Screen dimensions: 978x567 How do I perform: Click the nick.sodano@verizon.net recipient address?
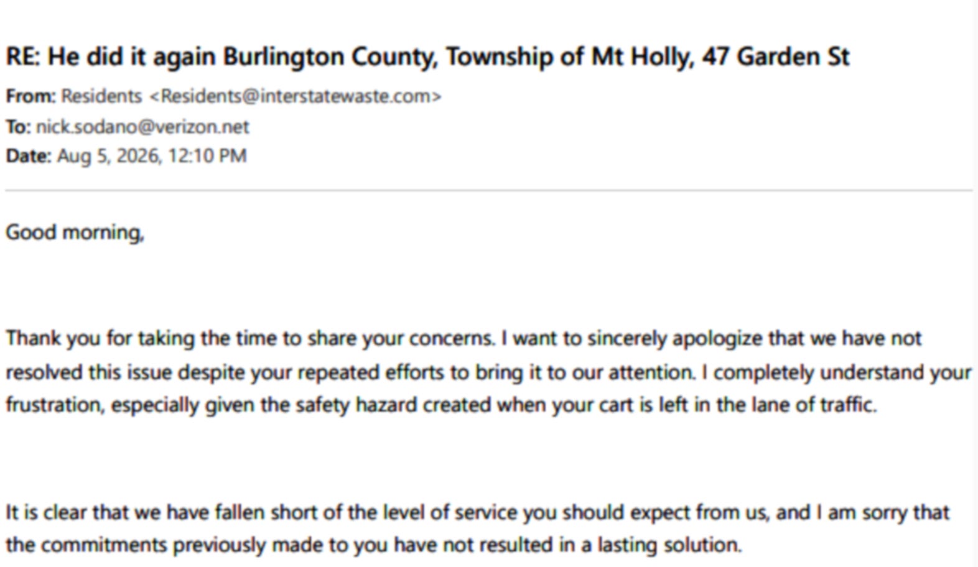(x=142, y=127)
